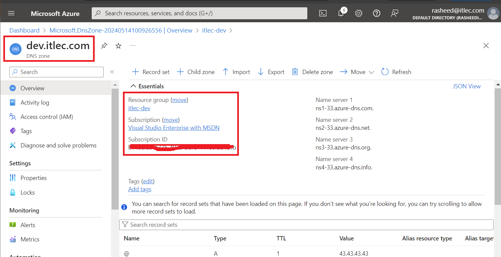The height and width of the screenshot is (257, 501).
Task: Open JSON View
Action: pos(466,86)
